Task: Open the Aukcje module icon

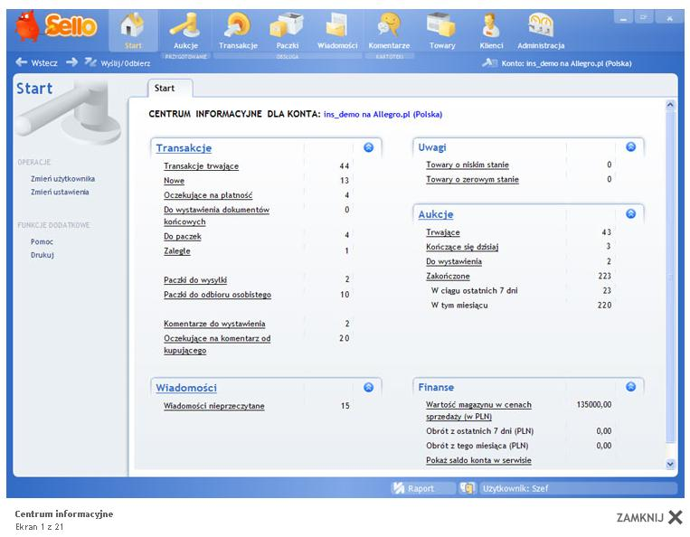Action: [185, 27]
